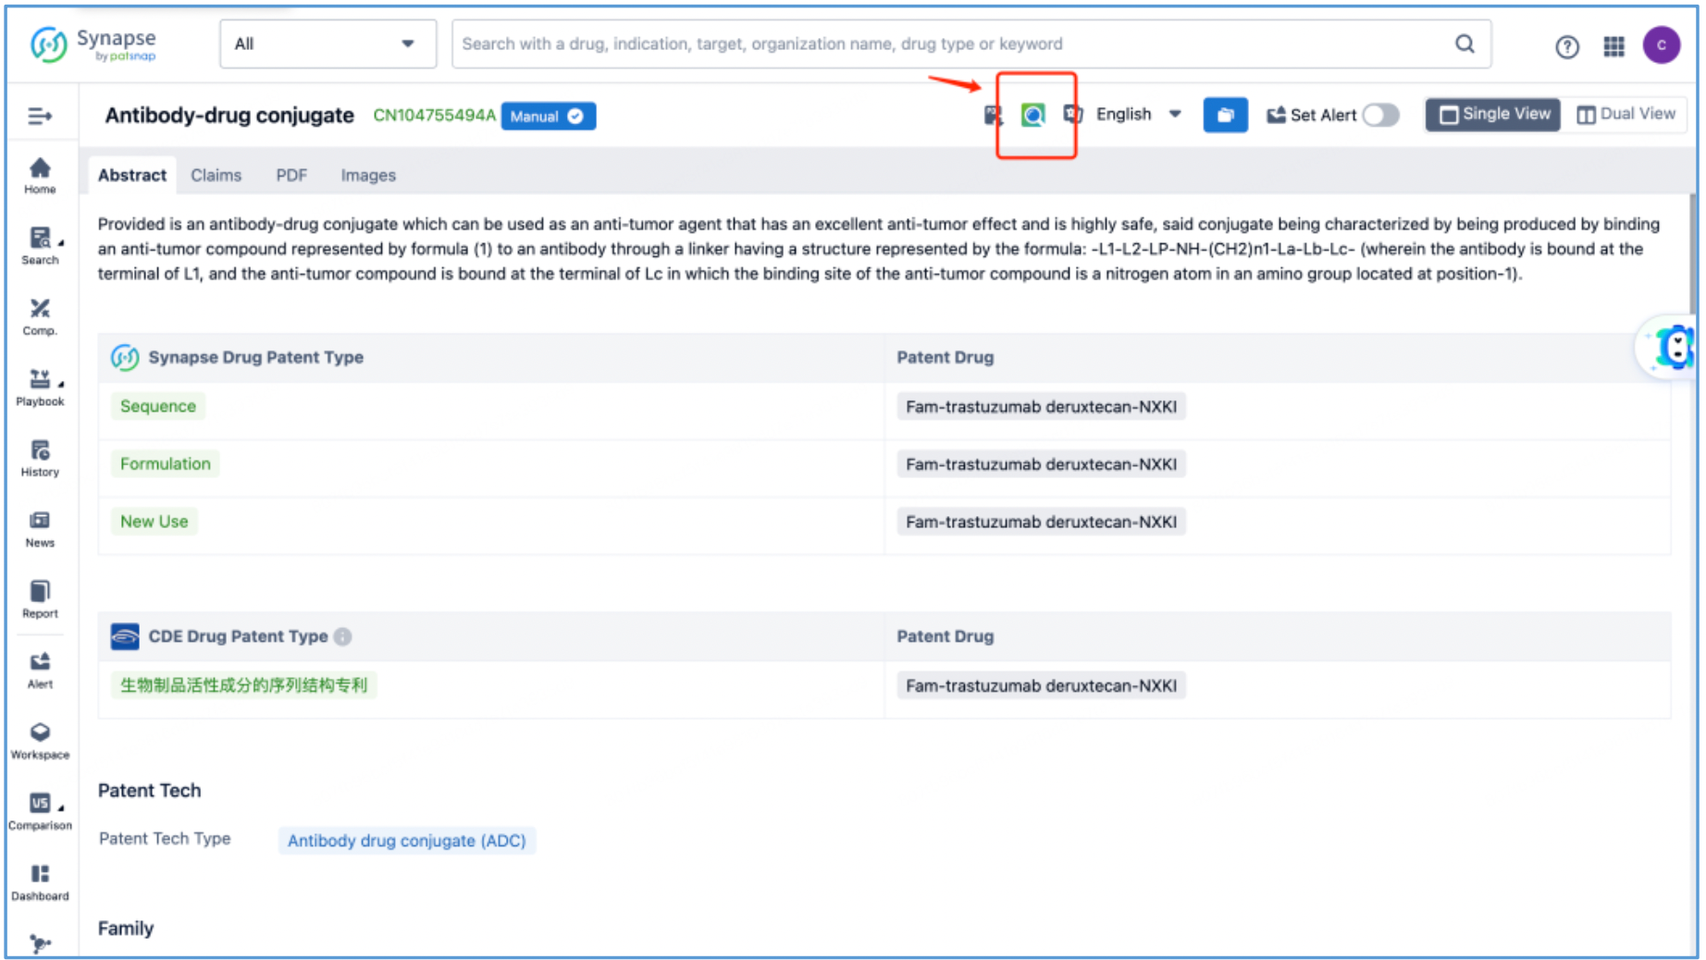Image resolution: width=1706 pixels, height=960 pixels.
Task: Click the blue save-to-folder button
Action: 1225,115
